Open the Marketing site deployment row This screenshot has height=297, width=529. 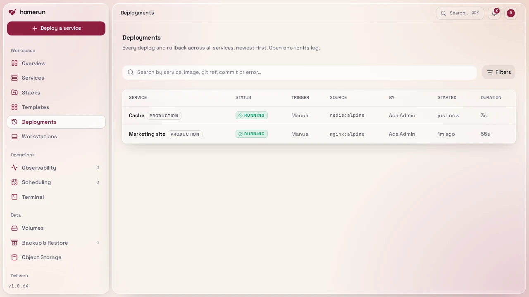[x=319, y=134]
